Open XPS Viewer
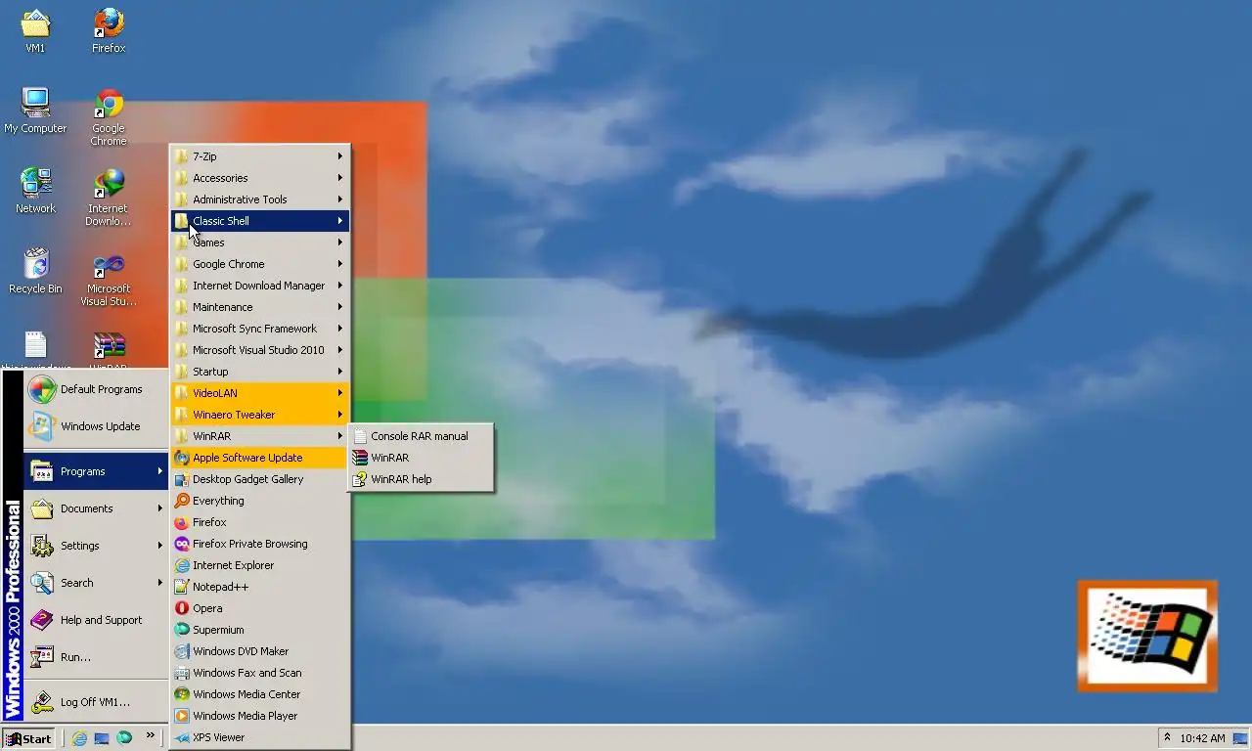The image size is (1252, 751). (x=259, y=737)
